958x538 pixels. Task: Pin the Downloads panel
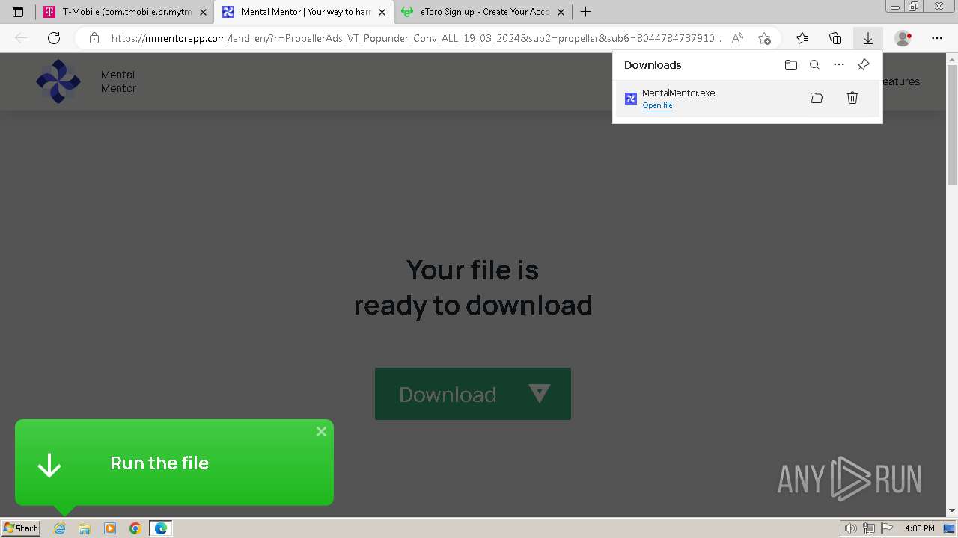click(x=863, y=65)
